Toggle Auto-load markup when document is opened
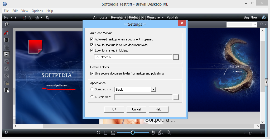This screenshot has width=270, height=139. pos(92,39)
